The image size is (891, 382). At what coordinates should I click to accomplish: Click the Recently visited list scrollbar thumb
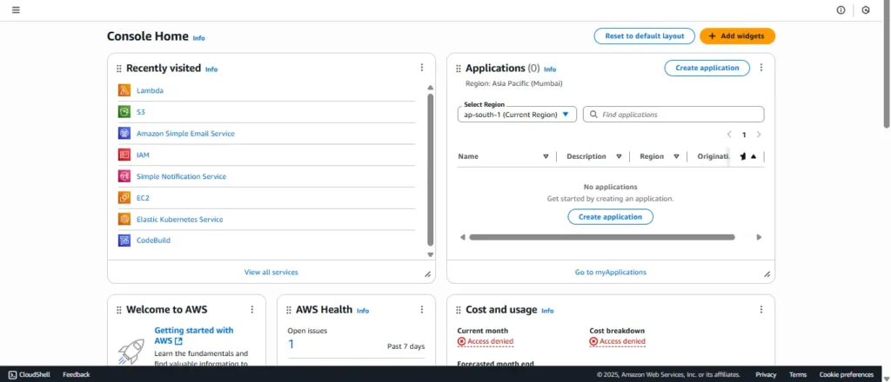tap(430, 169)
